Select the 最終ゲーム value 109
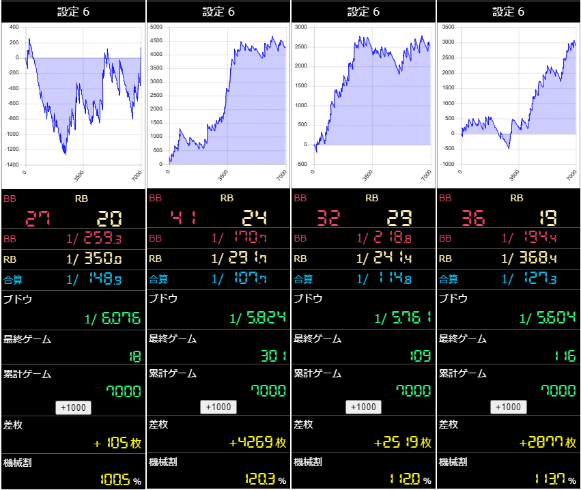 420,356
